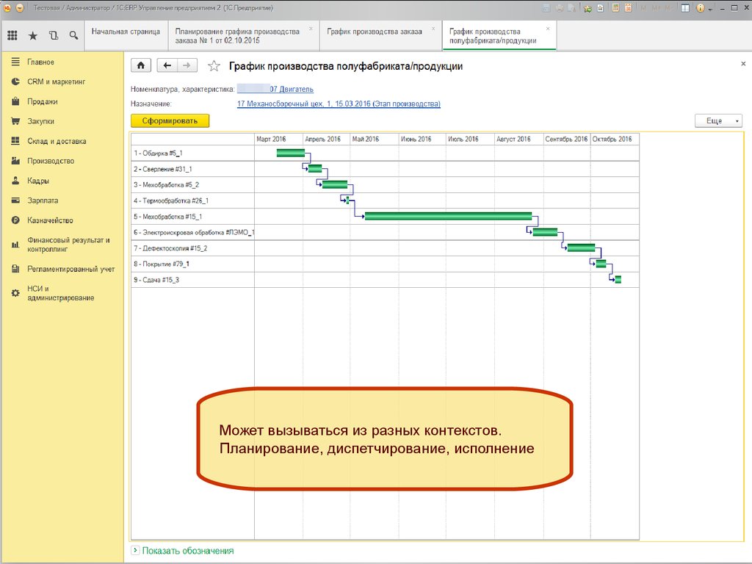Click the Март 2016 column header

coord(278,139)
